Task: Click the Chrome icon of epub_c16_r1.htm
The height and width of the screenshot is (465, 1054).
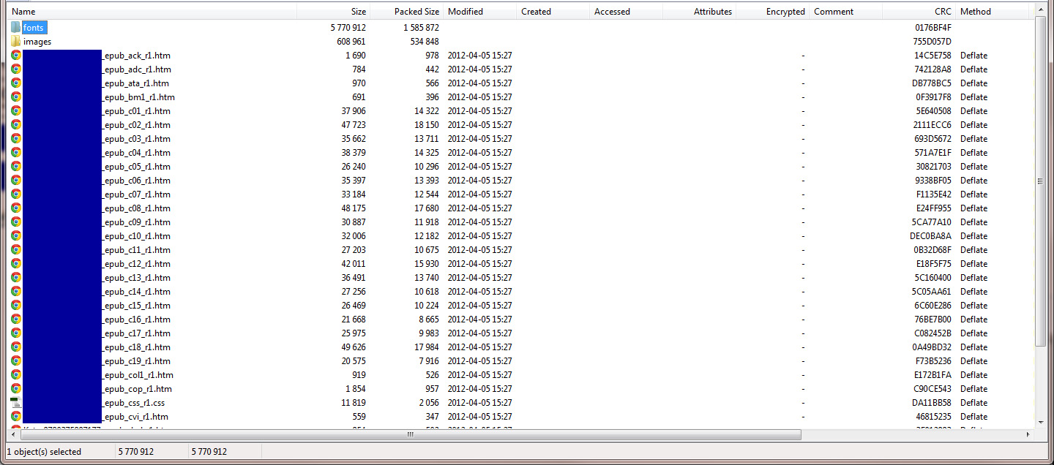Action: pyautogui.click(x=15, y=319)
